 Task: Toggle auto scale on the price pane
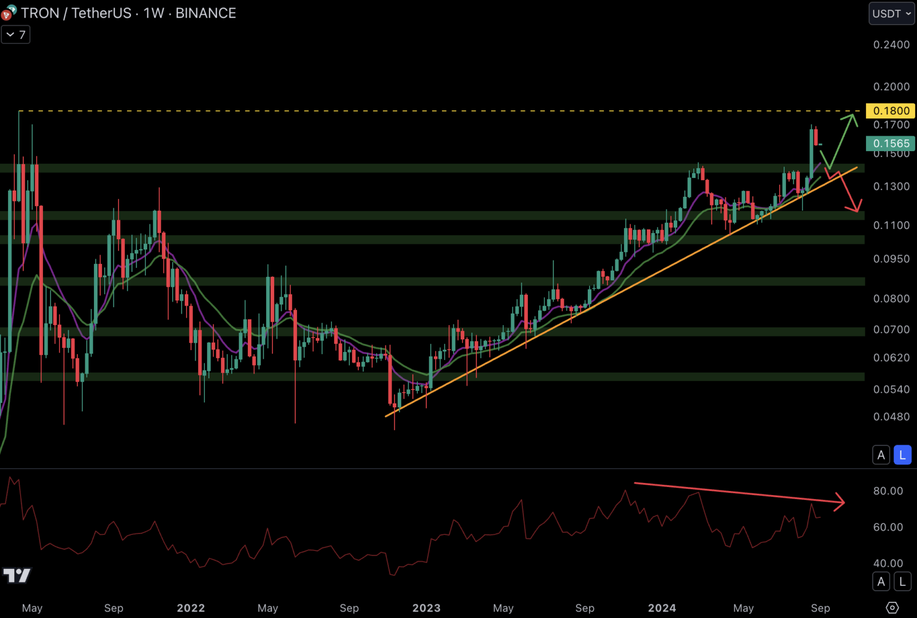881,455
